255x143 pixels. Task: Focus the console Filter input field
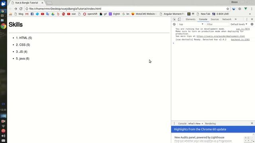click(218, 24)
